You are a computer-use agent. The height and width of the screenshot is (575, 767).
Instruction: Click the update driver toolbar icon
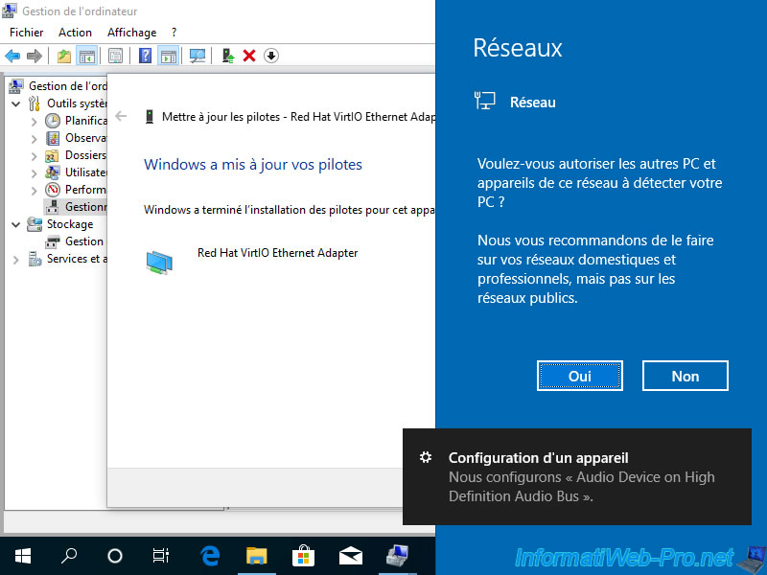tap(227, 56)
